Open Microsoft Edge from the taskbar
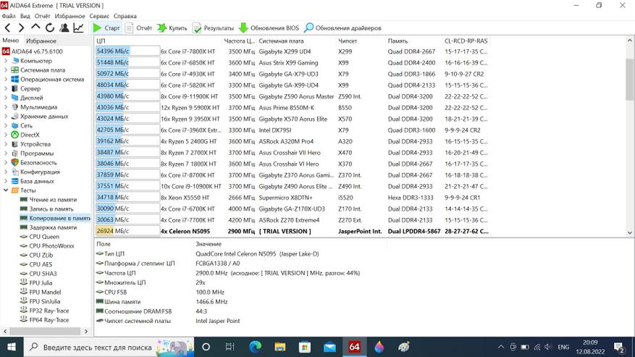This screenshot has height=357, width=635. 255,347
